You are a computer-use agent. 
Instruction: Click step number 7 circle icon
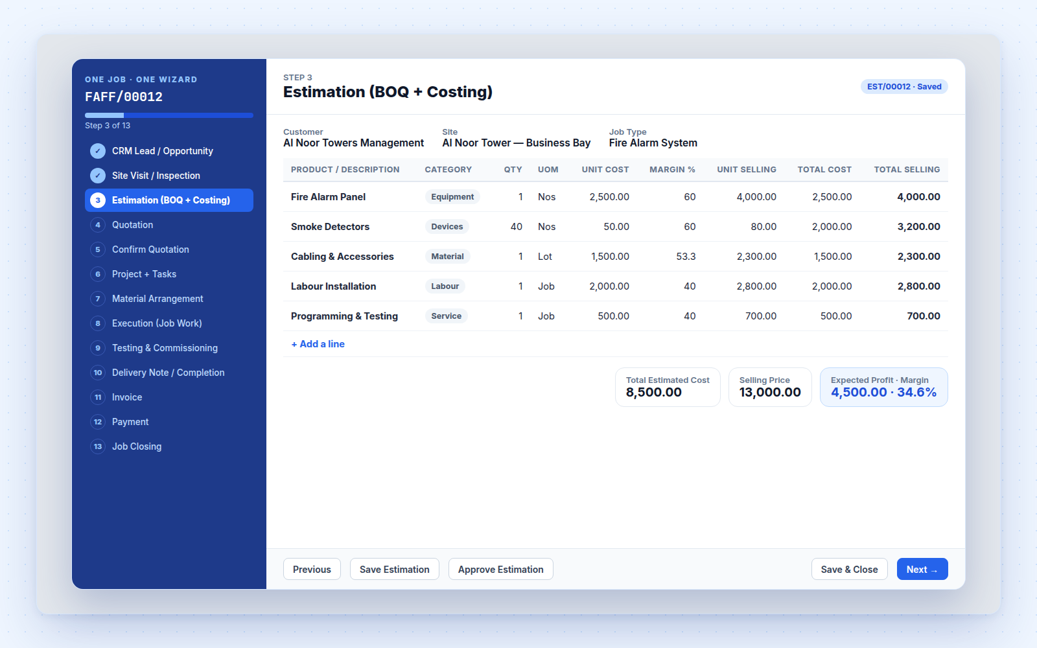coord(98,299)
